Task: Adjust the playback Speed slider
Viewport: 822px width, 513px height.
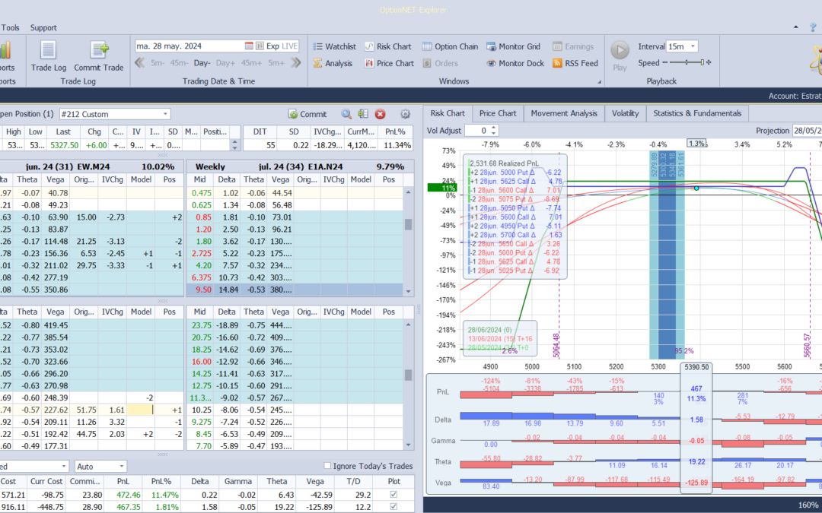Action: coord(687,63)
